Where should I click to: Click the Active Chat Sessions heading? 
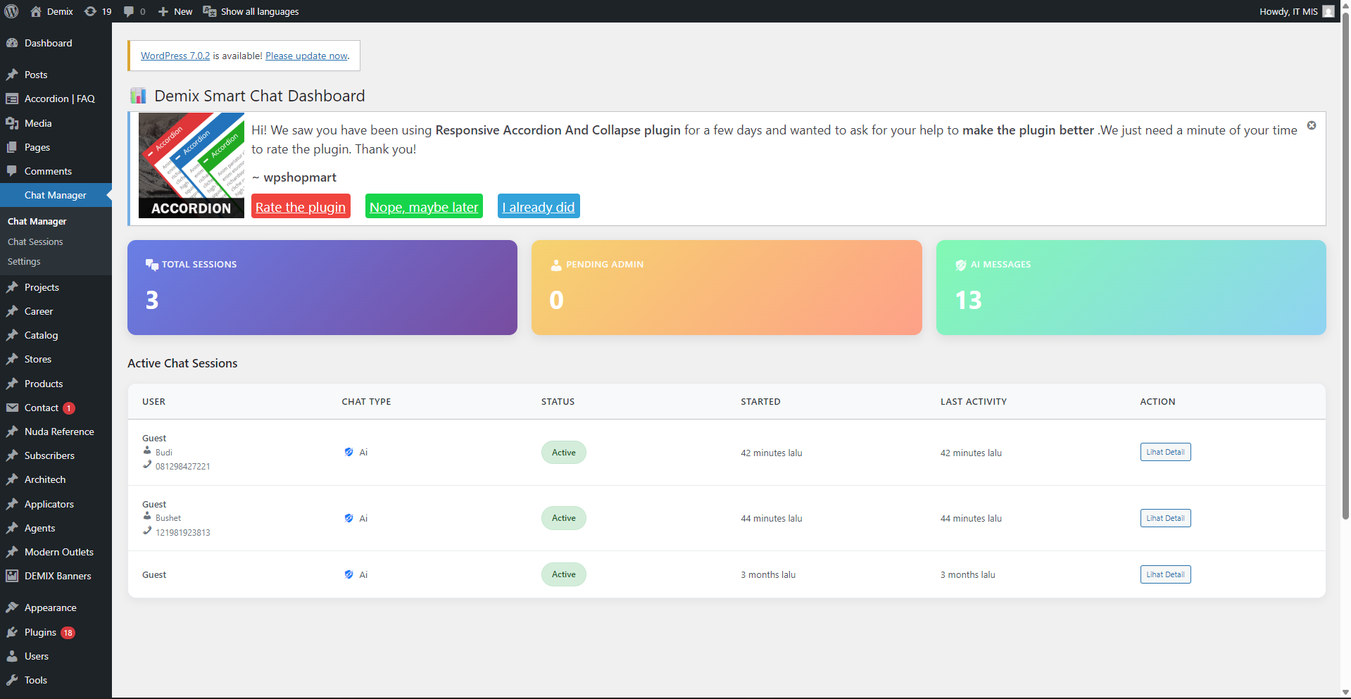tap(182, 363)
